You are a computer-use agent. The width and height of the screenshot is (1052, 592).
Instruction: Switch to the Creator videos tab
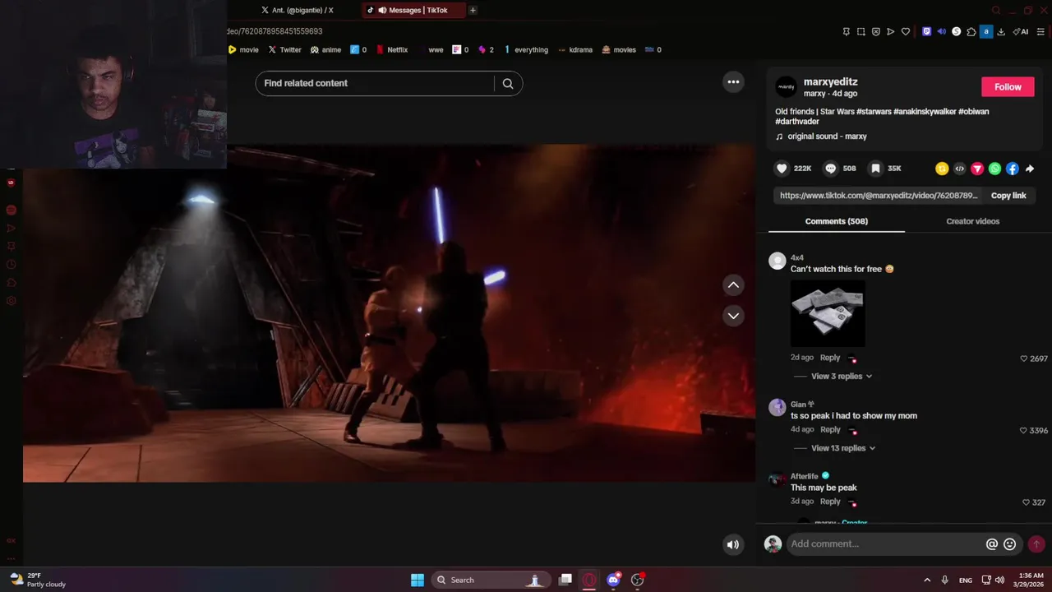click(972, 221)
